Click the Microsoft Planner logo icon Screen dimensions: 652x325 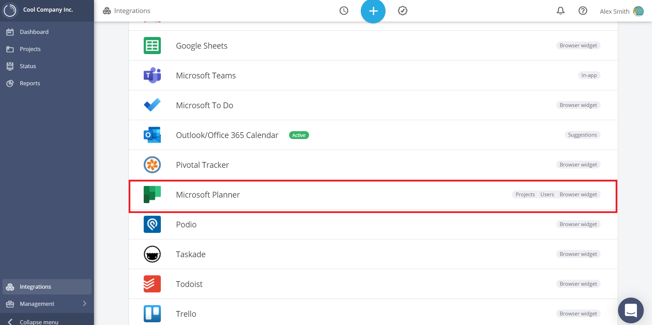click(152, 195)
